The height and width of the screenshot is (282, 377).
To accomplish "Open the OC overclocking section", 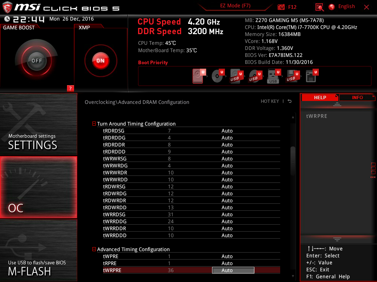I will (38, 188).
